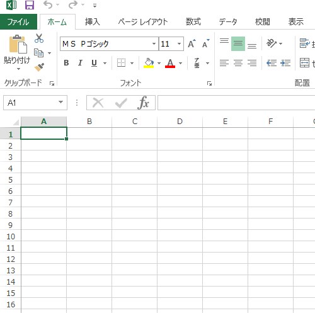Screen dimensions: 315x313
Task: Open the Borders dropdown arrow
Action: click(132, 63)
